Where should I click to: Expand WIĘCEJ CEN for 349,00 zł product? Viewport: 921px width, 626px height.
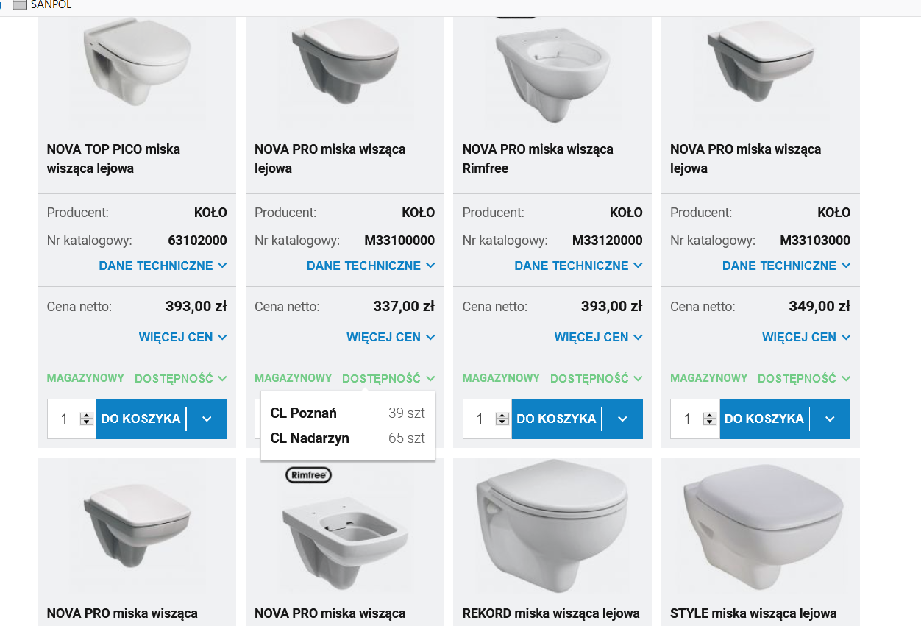coord(806,337)
